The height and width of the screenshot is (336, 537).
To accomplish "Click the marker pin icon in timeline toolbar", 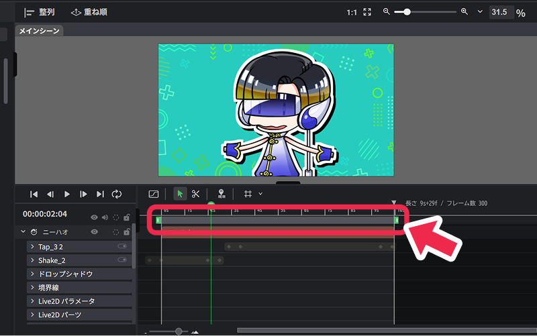I will 222,194.
